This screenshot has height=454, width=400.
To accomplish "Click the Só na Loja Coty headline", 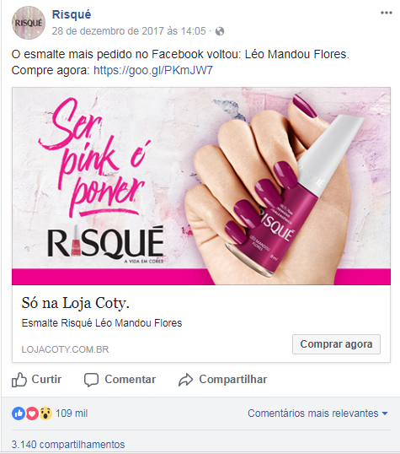I will click(76, 303).
